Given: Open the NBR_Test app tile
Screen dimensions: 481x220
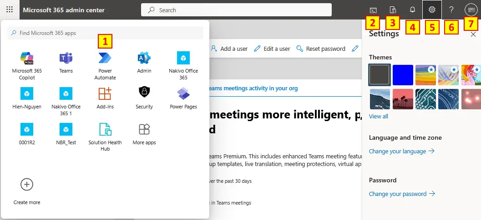Looking at the screenshot, I should point(66,134).
